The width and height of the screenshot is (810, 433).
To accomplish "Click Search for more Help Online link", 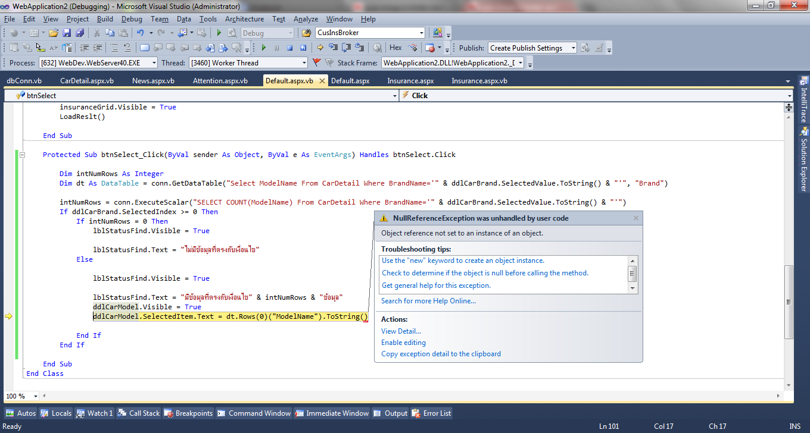I will (x=428, y=300).
